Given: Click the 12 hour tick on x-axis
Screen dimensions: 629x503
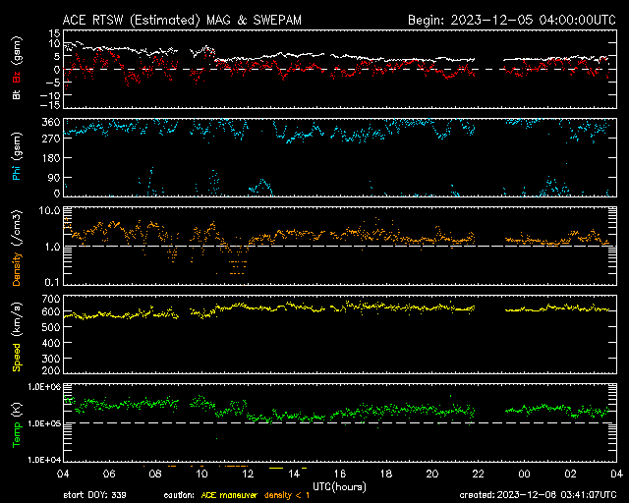Looking at the screenshot, I should pyautogui.click(x=248, y=474).
